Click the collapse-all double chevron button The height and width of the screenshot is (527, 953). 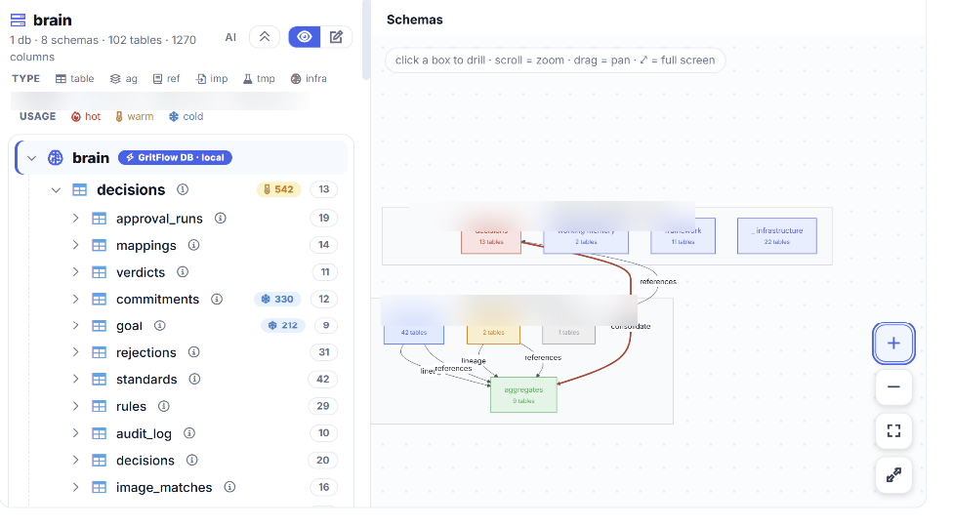[x=265, y=37]
